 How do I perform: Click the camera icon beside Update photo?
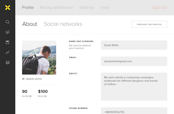23,79
